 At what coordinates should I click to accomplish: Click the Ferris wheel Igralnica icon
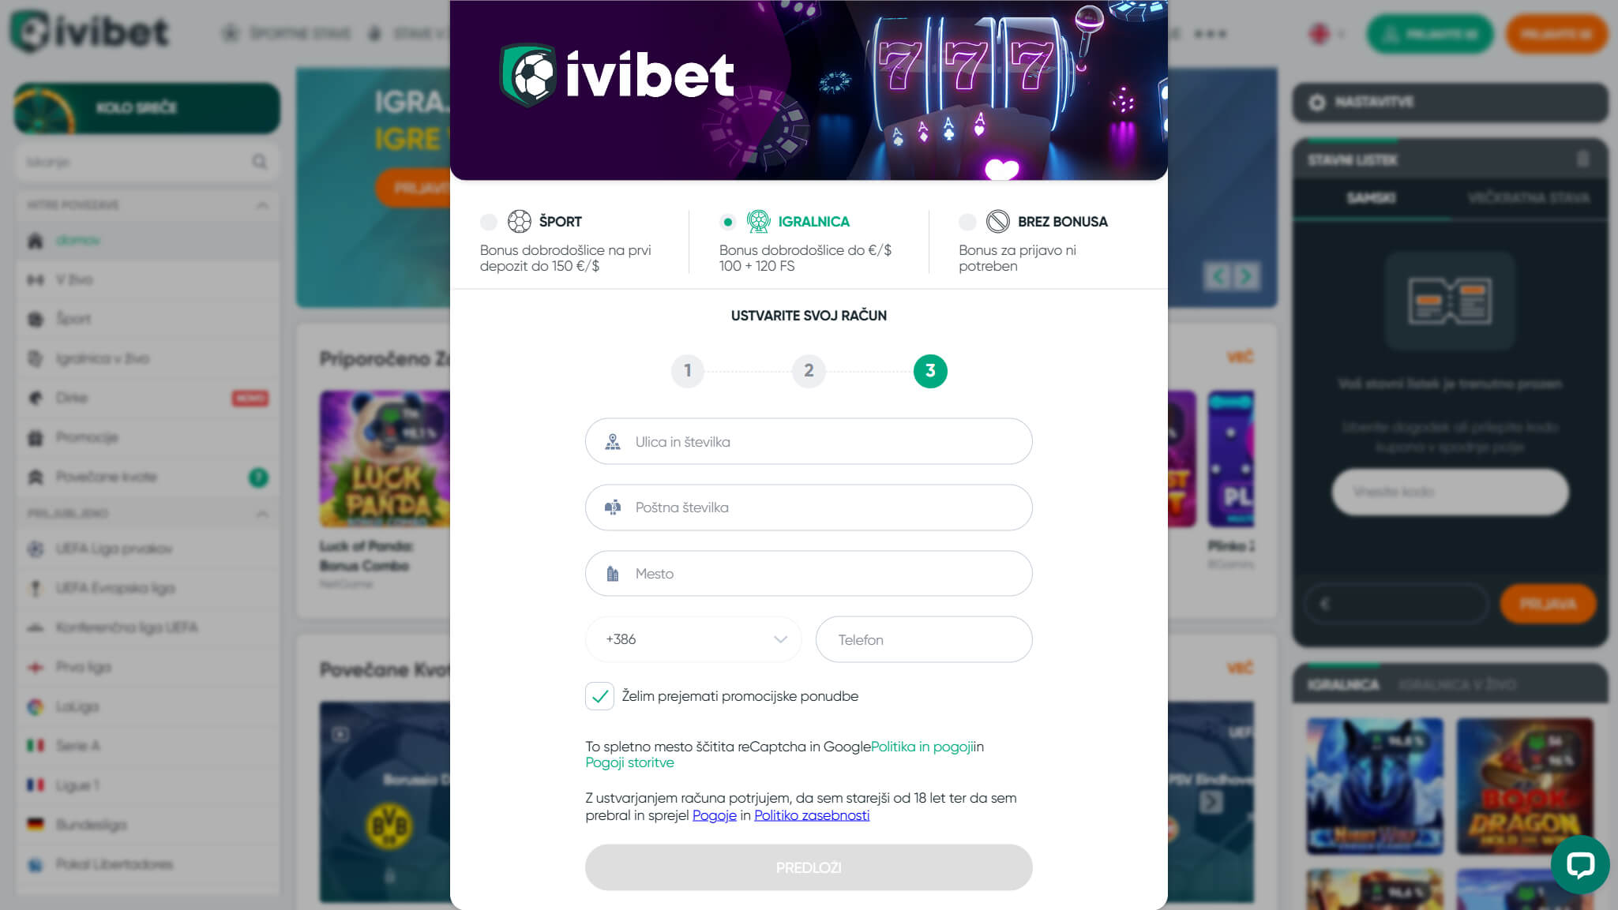(758, 222)
